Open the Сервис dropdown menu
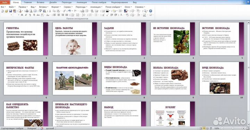Image resolution: width=250 pixels, height=130 pixels. point(68,7)
